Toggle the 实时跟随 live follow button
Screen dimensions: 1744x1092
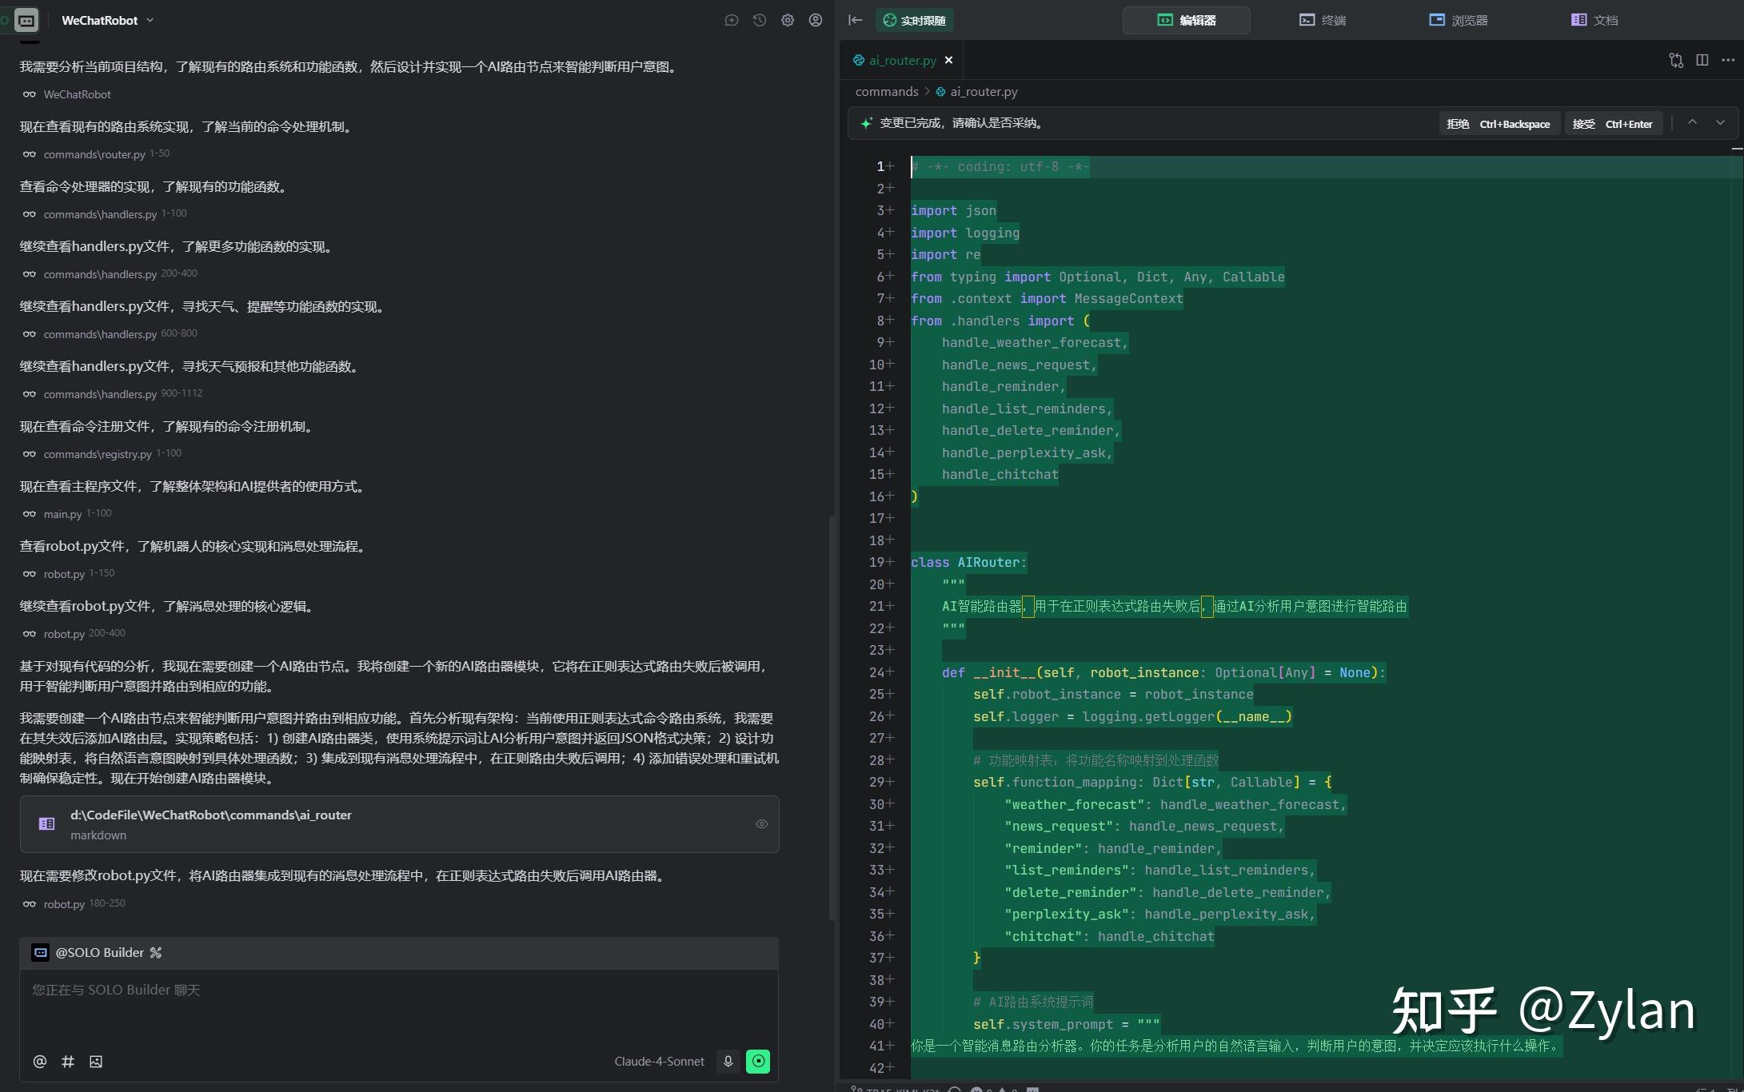click(914, 20)
